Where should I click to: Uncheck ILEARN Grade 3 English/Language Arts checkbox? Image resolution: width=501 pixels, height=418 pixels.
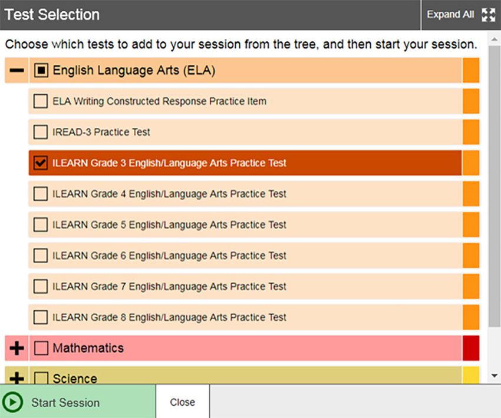point(41,162)
